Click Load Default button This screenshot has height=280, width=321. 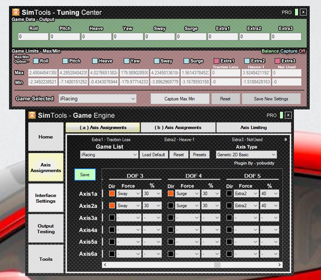click(154, 155)
